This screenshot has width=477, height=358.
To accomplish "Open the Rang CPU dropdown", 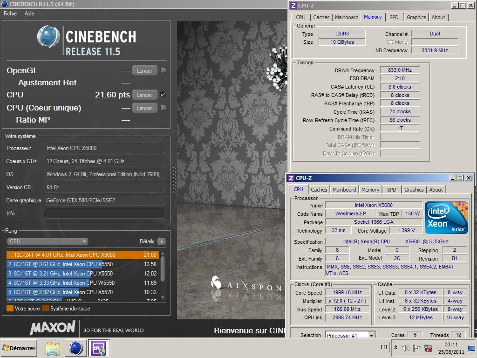I will pyautogui.click(x=47, y=241).
